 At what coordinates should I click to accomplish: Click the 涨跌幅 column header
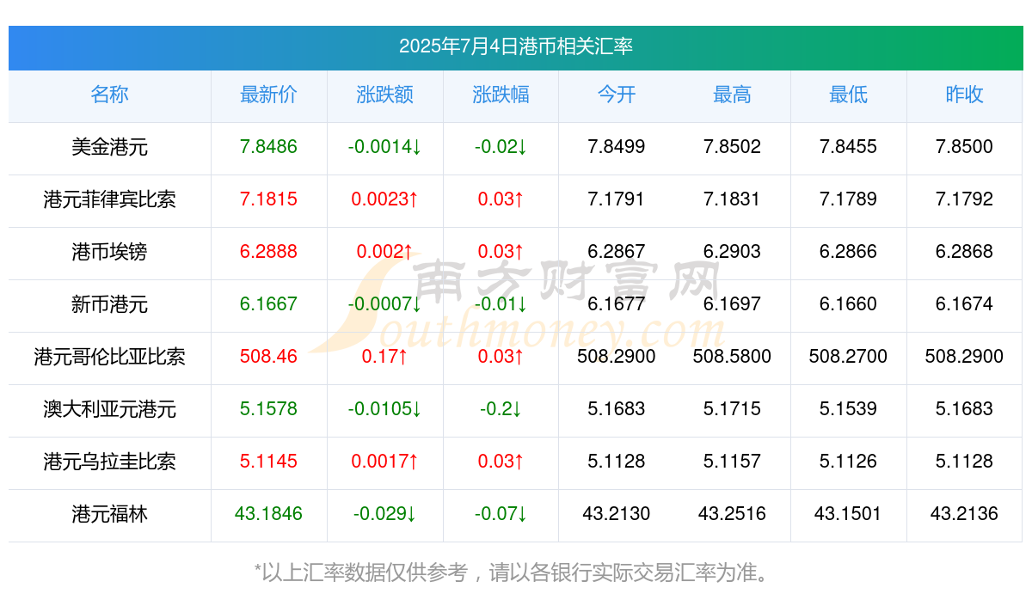[x=501, y=95]
